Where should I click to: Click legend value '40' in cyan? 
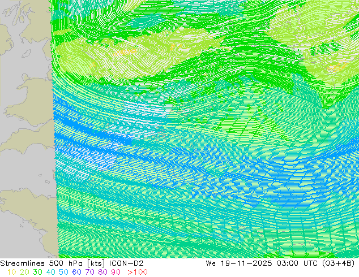click(x=50, y=272)
